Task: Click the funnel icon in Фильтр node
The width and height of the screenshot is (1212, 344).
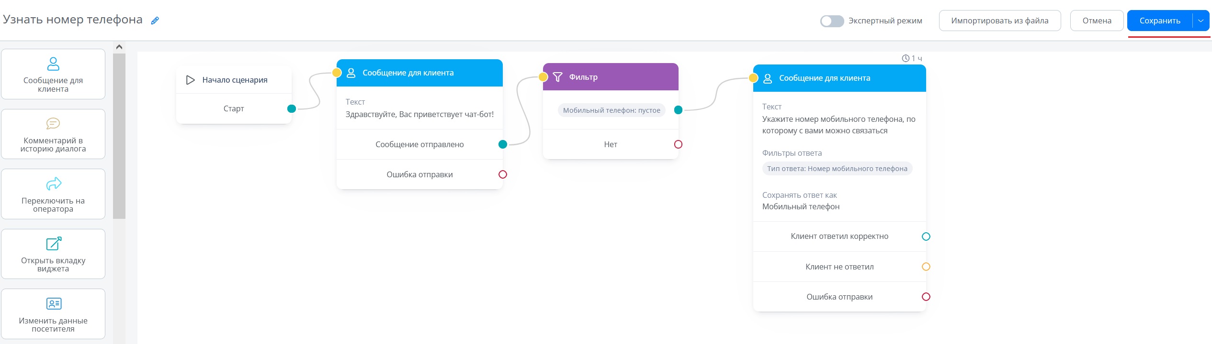Action: (557, 77)
